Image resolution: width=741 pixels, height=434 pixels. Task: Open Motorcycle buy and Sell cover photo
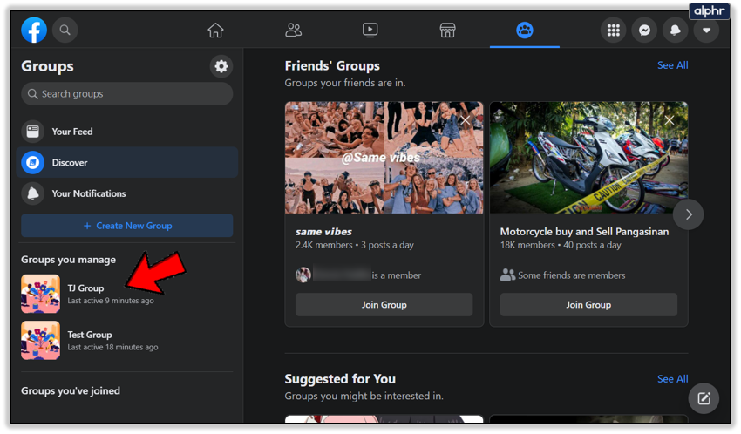[x=588, y=158]
